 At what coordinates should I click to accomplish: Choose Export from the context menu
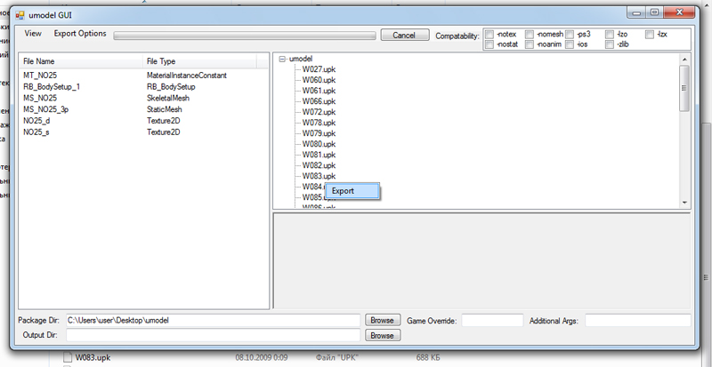point(352,191)
